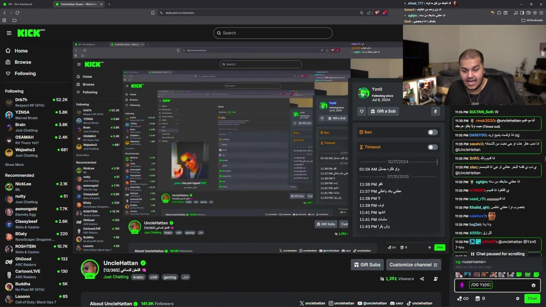Click Just Chatting category link
546x307 pixels.
[116, 277]
